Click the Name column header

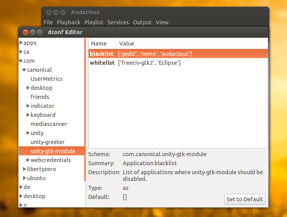[99, 44]
